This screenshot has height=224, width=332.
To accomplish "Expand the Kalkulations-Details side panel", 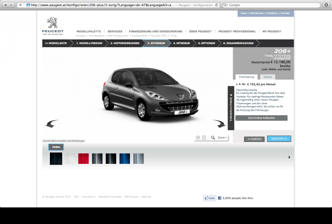I will pyautogui.click(x=231, y=108).
